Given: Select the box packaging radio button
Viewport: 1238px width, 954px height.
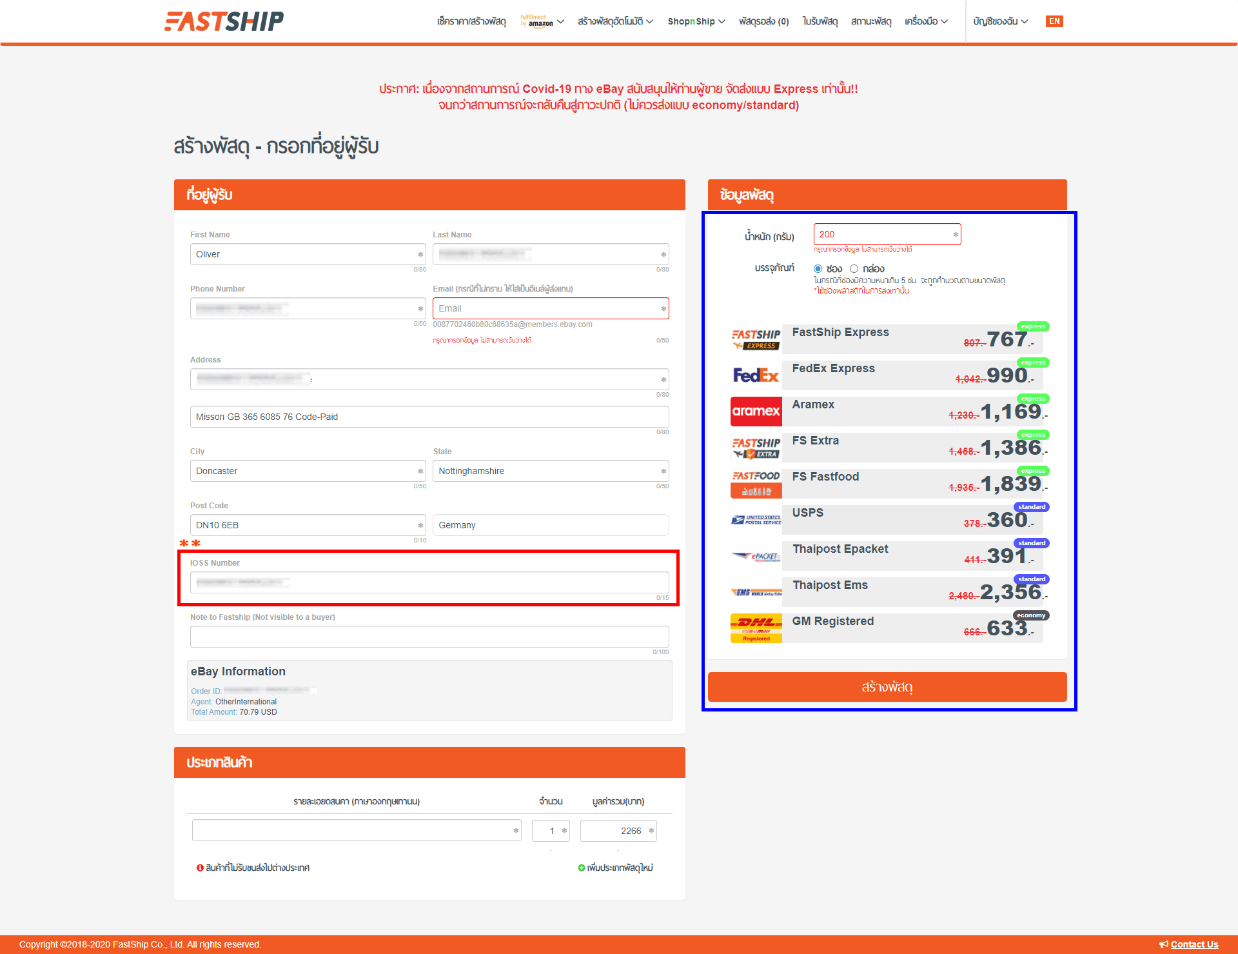Looking at the screenshot, I should (x=854, y=268).
